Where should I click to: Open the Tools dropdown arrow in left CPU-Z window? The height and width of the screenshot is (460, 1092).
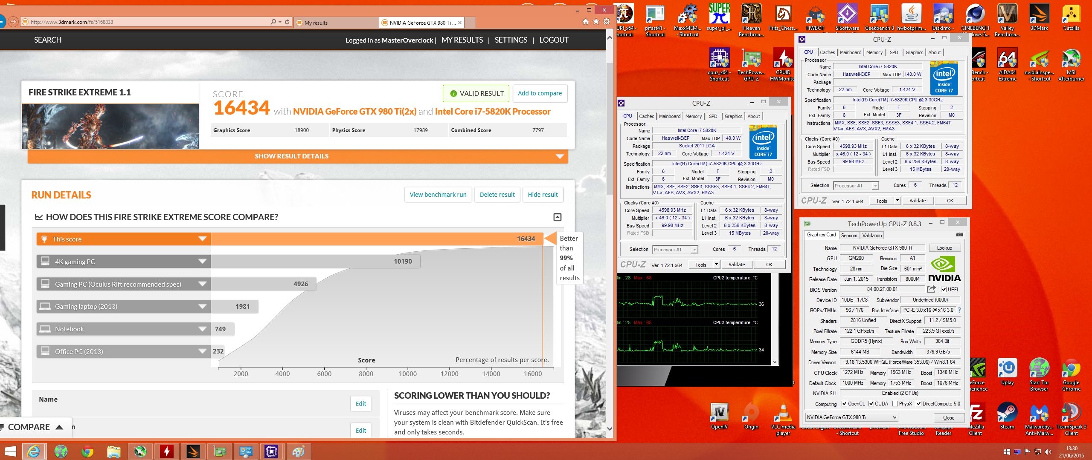coord(716,264)
